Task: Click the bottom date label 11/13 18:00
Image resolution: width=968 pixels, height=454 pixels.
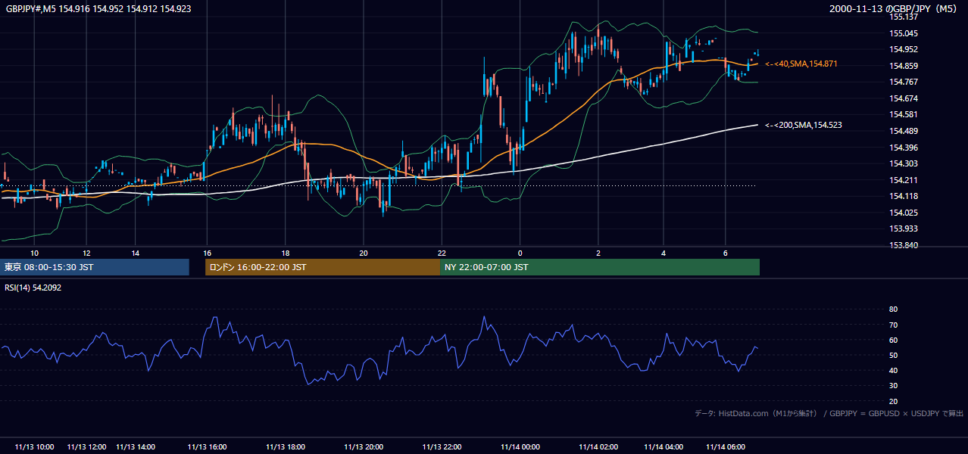Action: [285, 446]
